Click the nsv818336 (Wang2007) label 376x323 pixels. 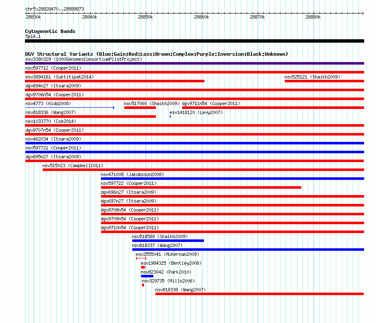coord(51,112)
